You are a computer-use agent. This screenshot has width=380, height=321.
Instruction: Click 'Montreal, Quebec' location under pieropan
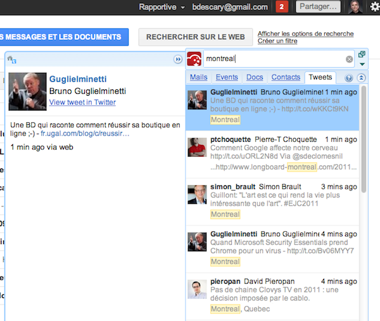[240, 309]
